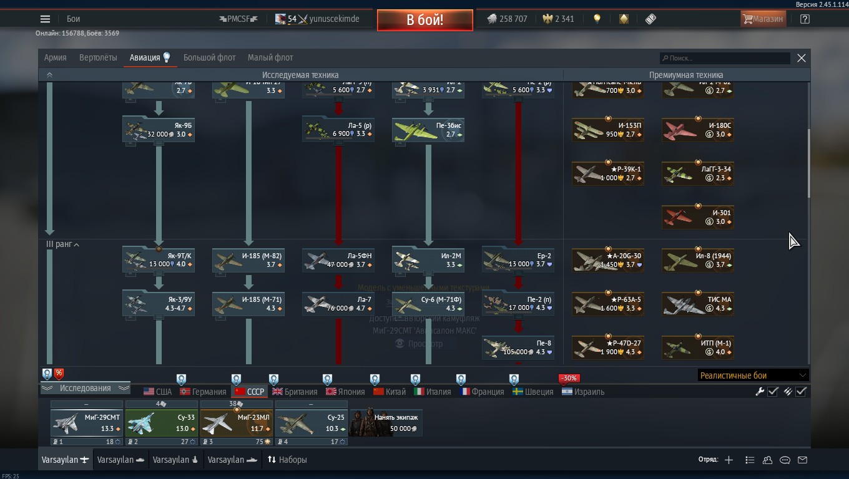
Task: Open yunuscekimde player profile
Action: [317, 19]
